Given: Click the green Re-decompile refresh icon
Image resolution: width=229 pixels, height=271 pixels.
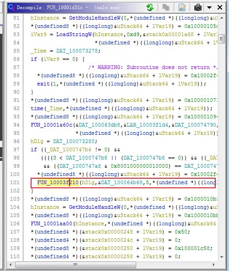Looking at the screenshot, I should click(x=149, y=7).
